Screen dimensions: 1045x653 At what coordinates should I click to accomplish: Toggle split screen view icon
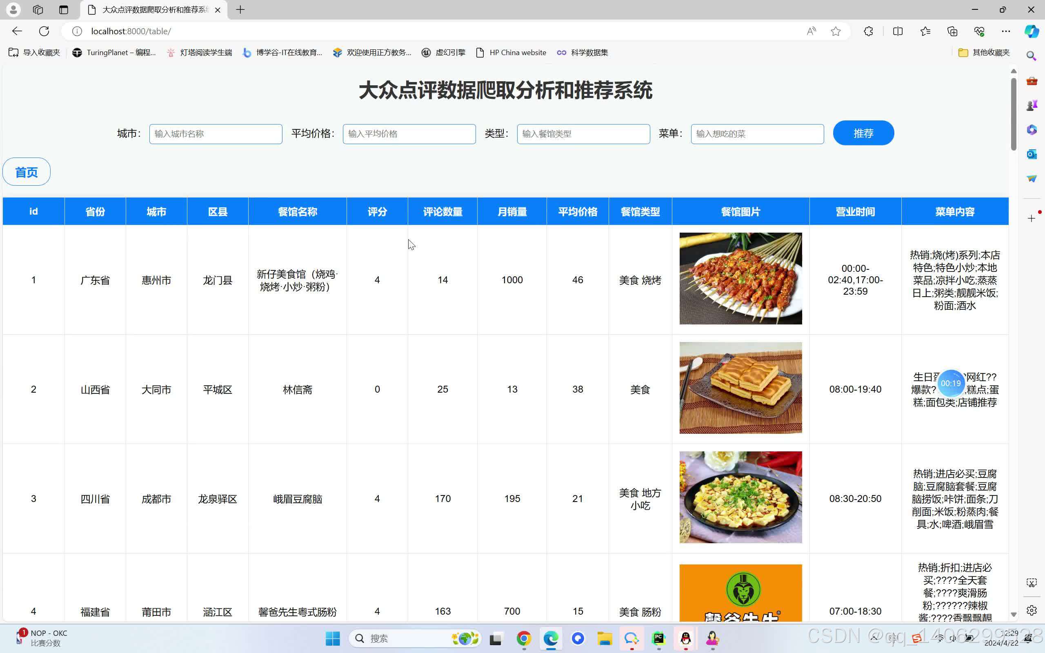pyautogui.click(x=898, y=31)
